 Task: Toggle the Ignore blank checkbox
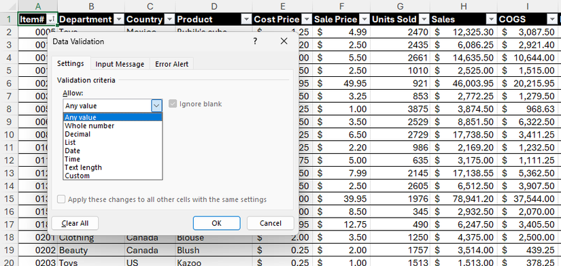[173, 104]
